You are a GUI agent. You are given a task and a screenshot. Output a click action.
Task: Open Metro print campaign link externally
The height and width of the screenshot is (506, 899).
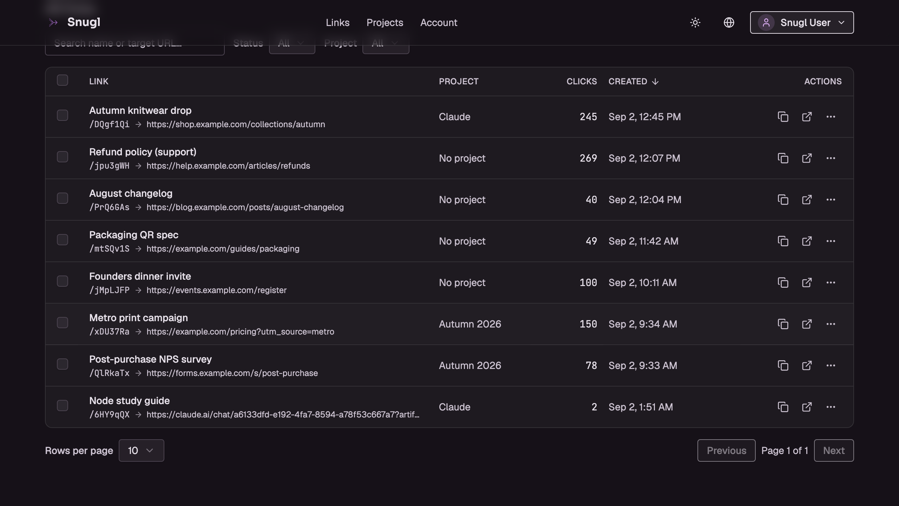coord(807,324)
